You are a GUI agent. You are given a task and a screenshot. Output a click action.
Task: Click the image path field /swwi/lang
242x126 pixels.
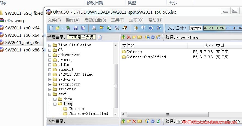209,37
